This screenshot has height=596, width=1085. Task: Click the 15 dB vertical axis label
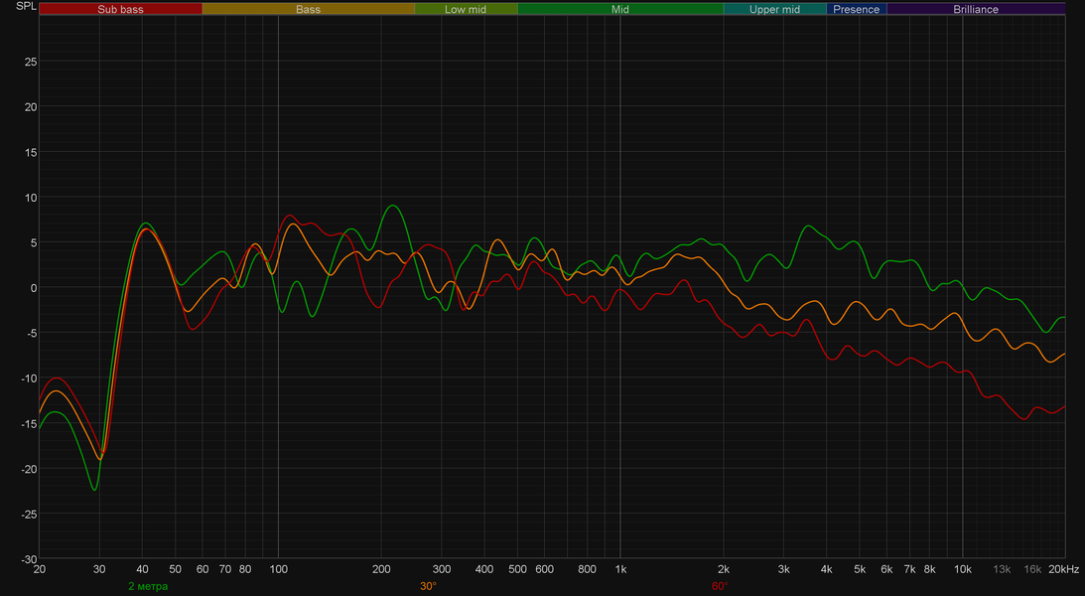31,152
